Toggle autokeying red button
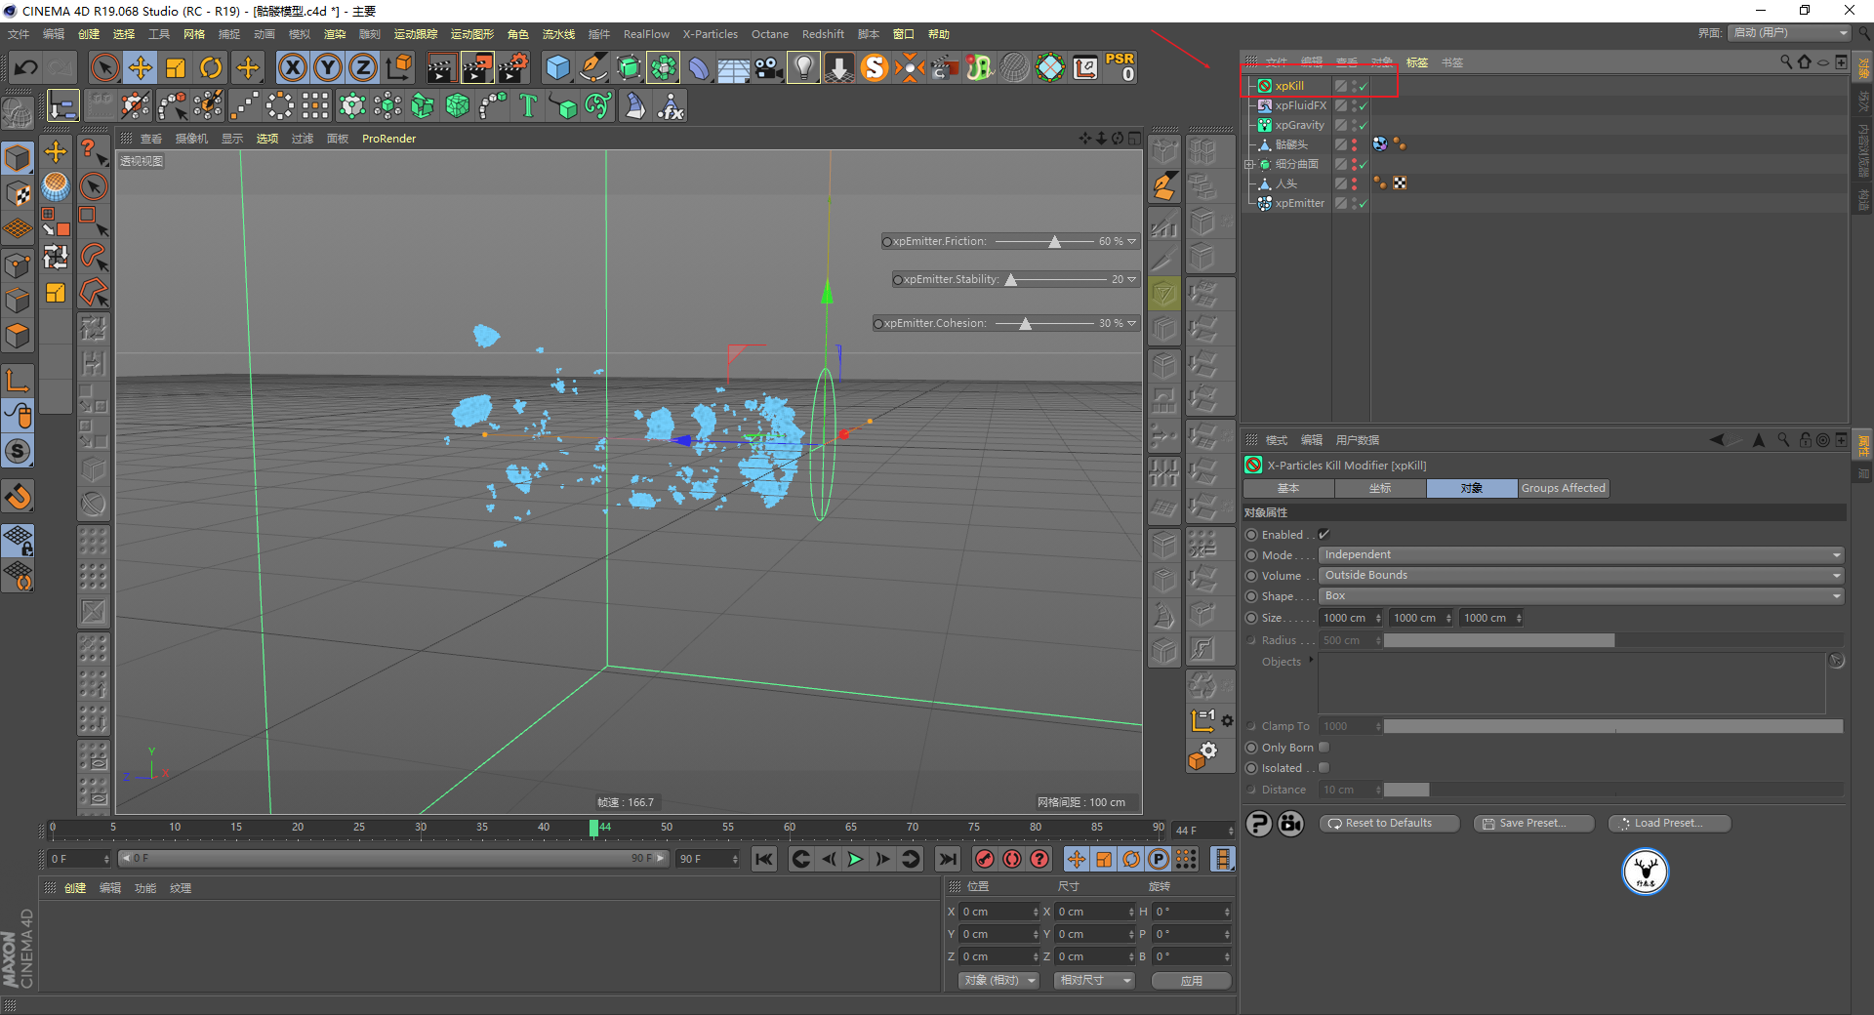The width and height of the screenshot is (1874, 1015). point(1012,859)
